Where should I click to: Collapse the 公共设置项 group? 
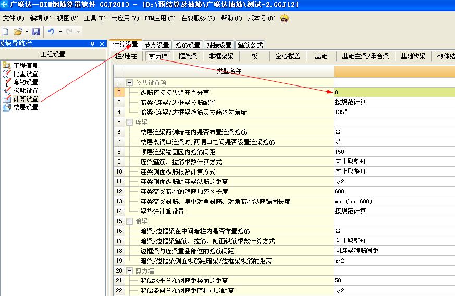129,83
